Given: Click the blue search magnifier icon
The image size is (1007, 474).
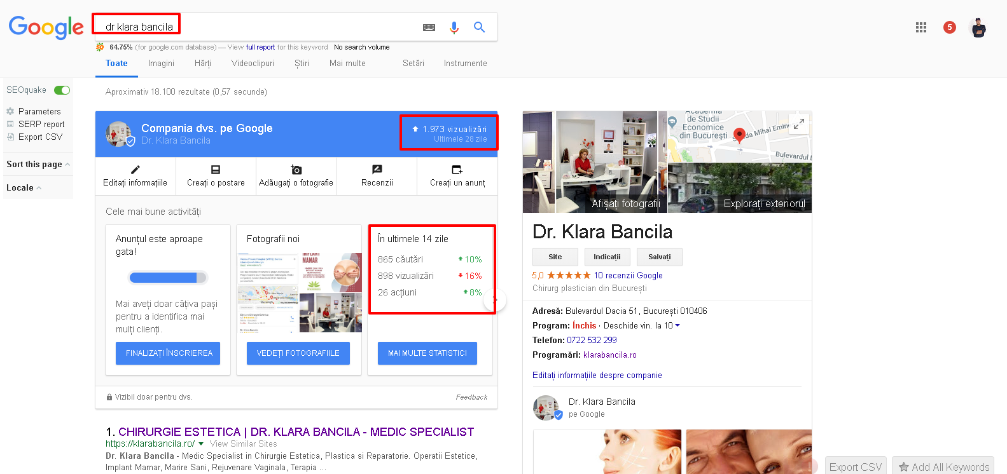Looking at the screenshot, I should [479, 27].
